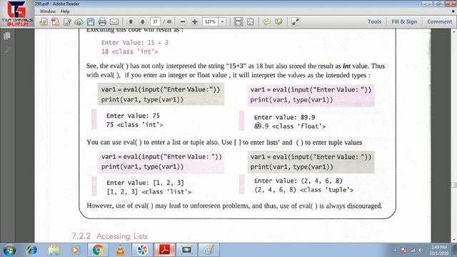Click the scrolling mode toolbar icon

(238, 21)
